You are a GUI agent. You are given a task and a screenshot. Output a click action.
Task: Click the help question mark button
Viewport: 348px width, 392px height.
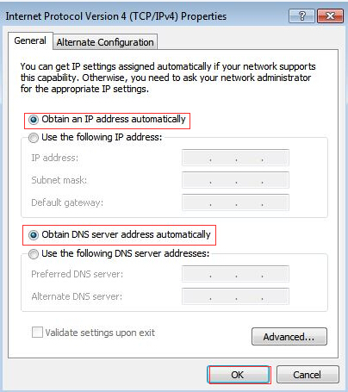pos(301,16)
